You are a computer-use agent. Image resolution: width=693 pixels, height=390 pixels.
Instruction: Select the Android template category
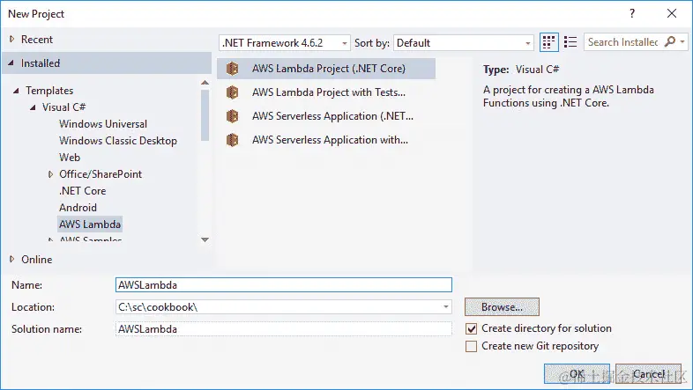[x=78, y=208]
